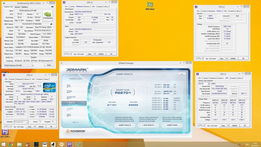Click the SUBMIT SAVED button
Image resolution: width=261 pixels, height=147 pixels.
(172, 125)
